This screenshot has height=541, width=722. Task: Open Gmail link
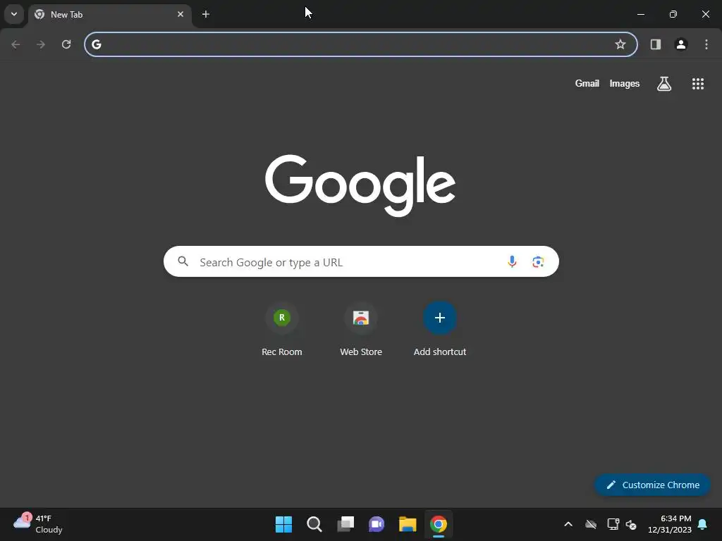pyautogui.click(x=587, y=83)
